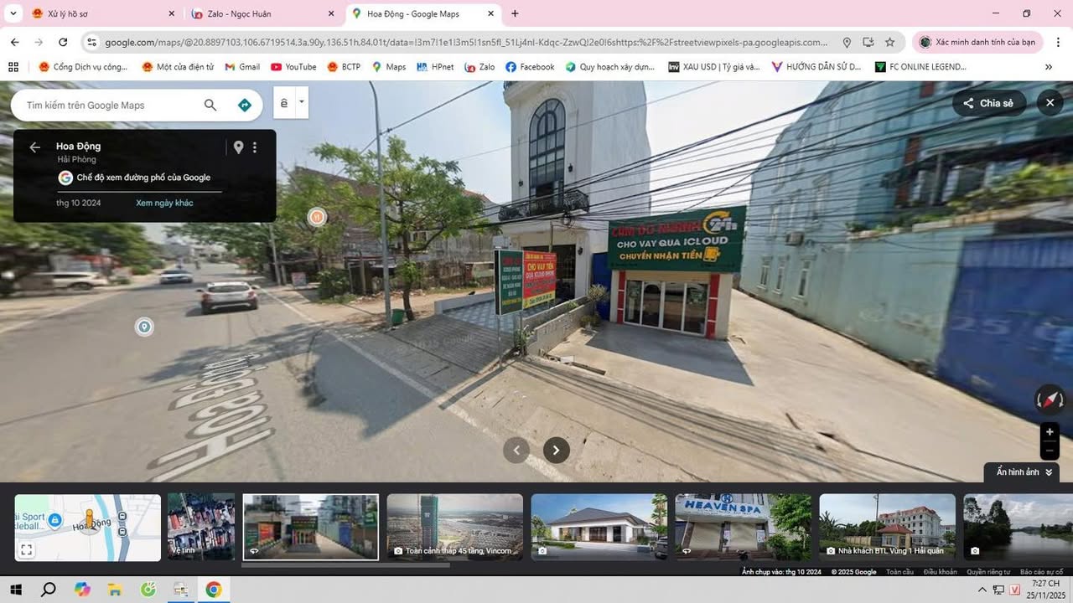Click the Xem ngày khác link
This screenshot has width=1073, height=603.
[x=164, y=203]
